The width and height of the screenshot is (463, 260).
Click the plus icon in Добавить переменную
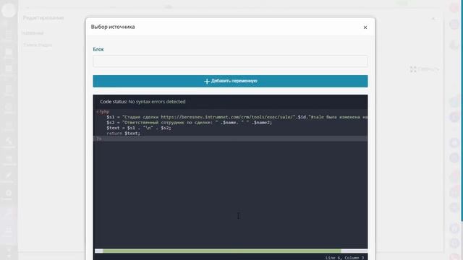(x=207, y=81)
